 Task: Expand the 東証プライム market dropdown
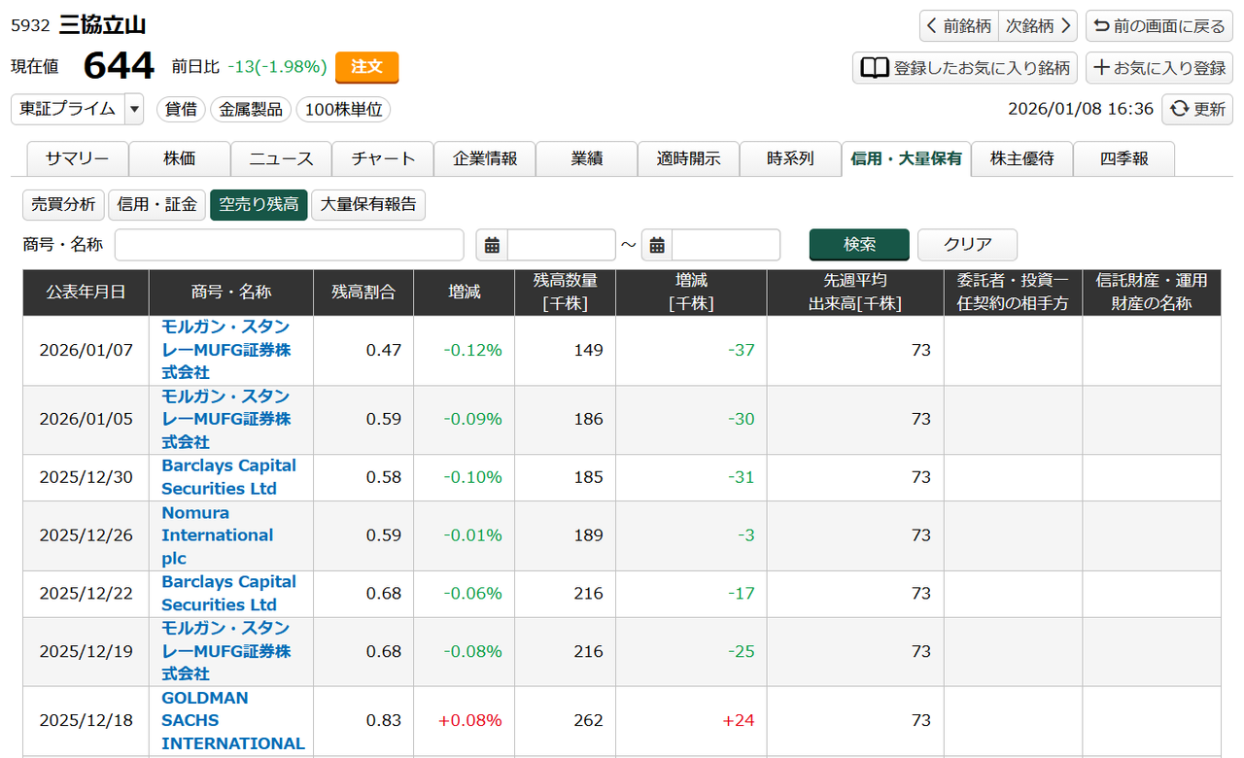click(134, 109)
